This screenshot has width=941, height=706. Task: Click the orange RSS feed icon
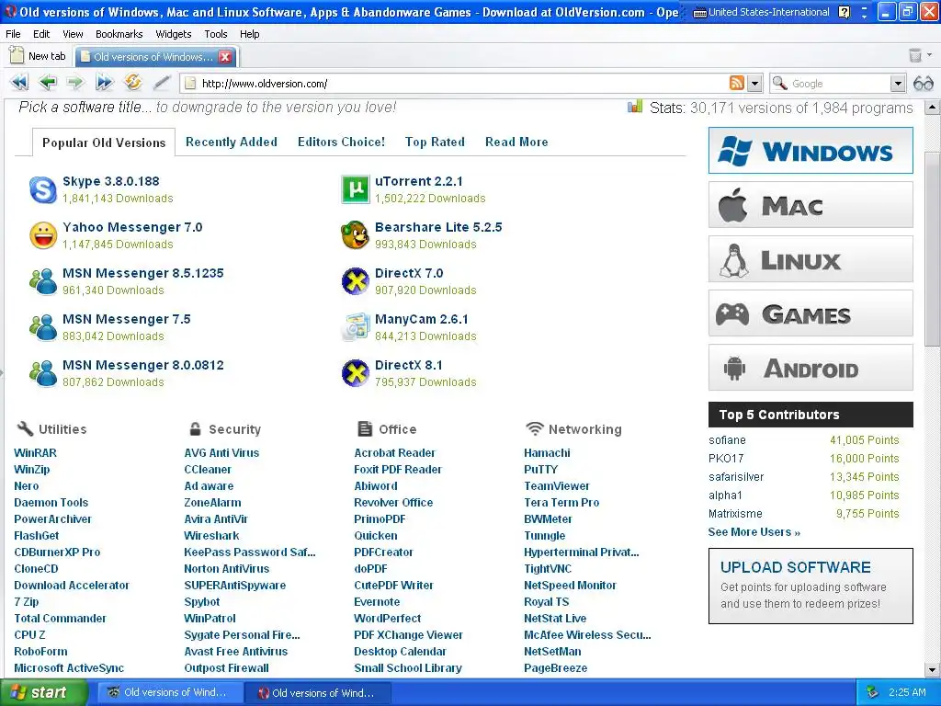click(x=736, y=83)
